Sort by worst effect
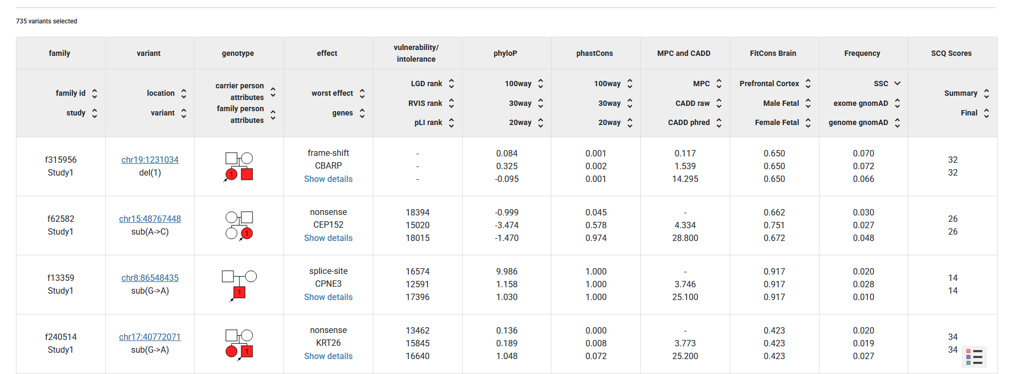This screenshot has height=374, width=1011. coord(362,93)
